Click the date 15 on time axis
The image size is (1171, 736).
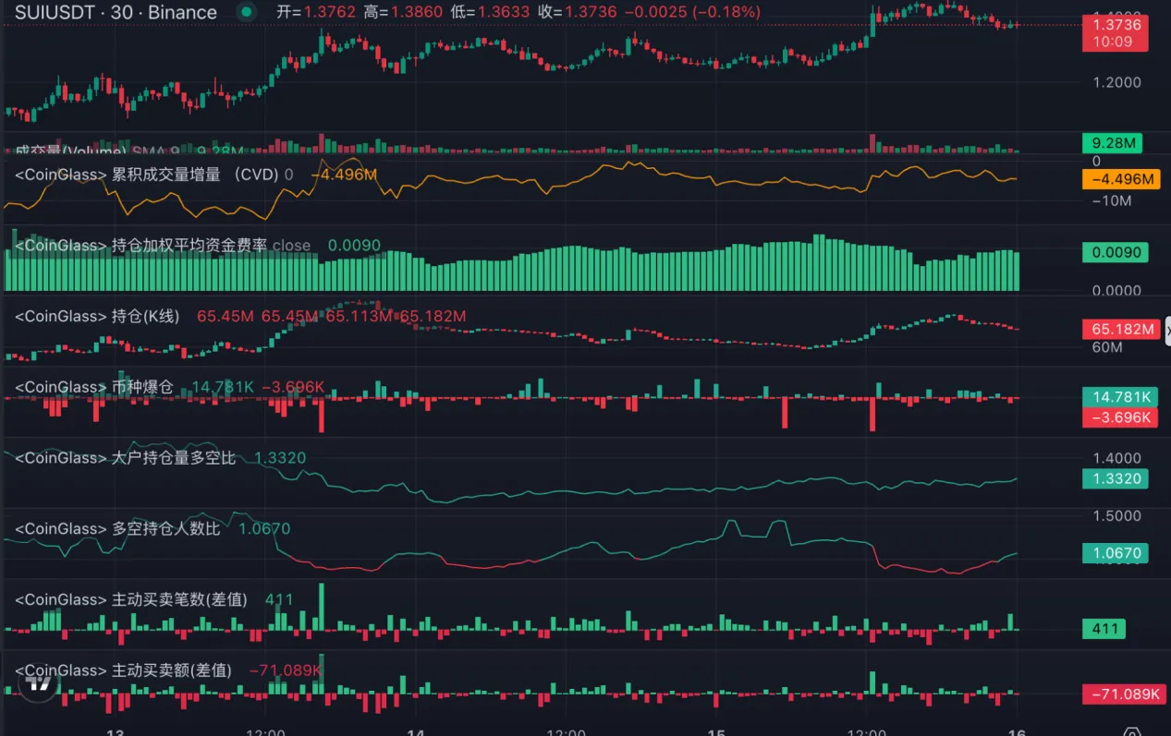pos(714,730)
